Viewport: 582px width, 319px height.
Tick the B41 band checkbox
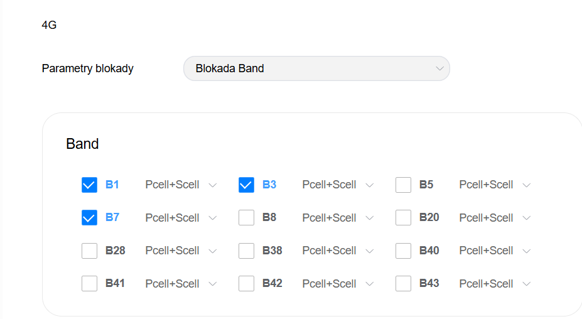[89, 284]
